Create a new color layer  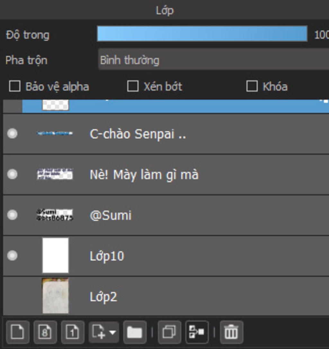point(18,332)
